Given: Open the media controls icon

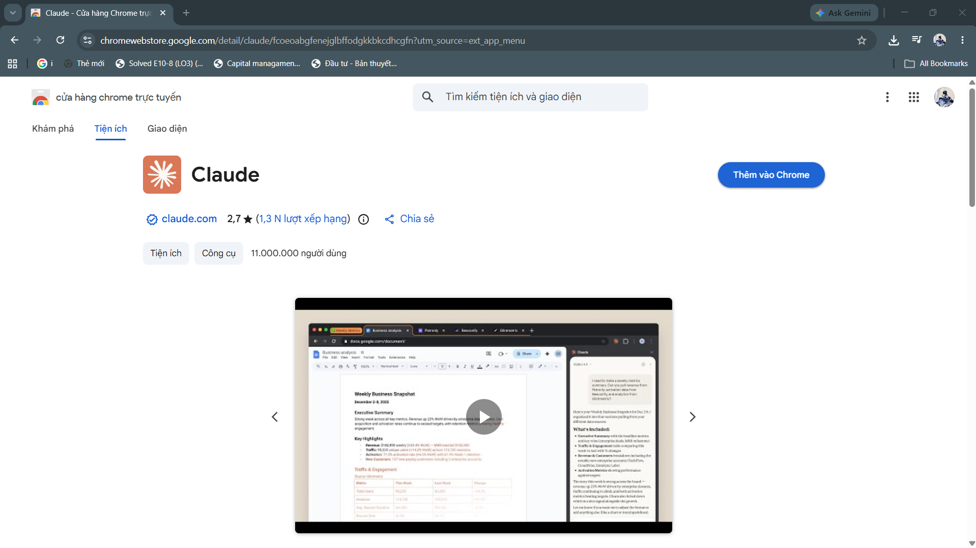Looking at the screenshot, I should pyautogui.click(x=916, y=40).
